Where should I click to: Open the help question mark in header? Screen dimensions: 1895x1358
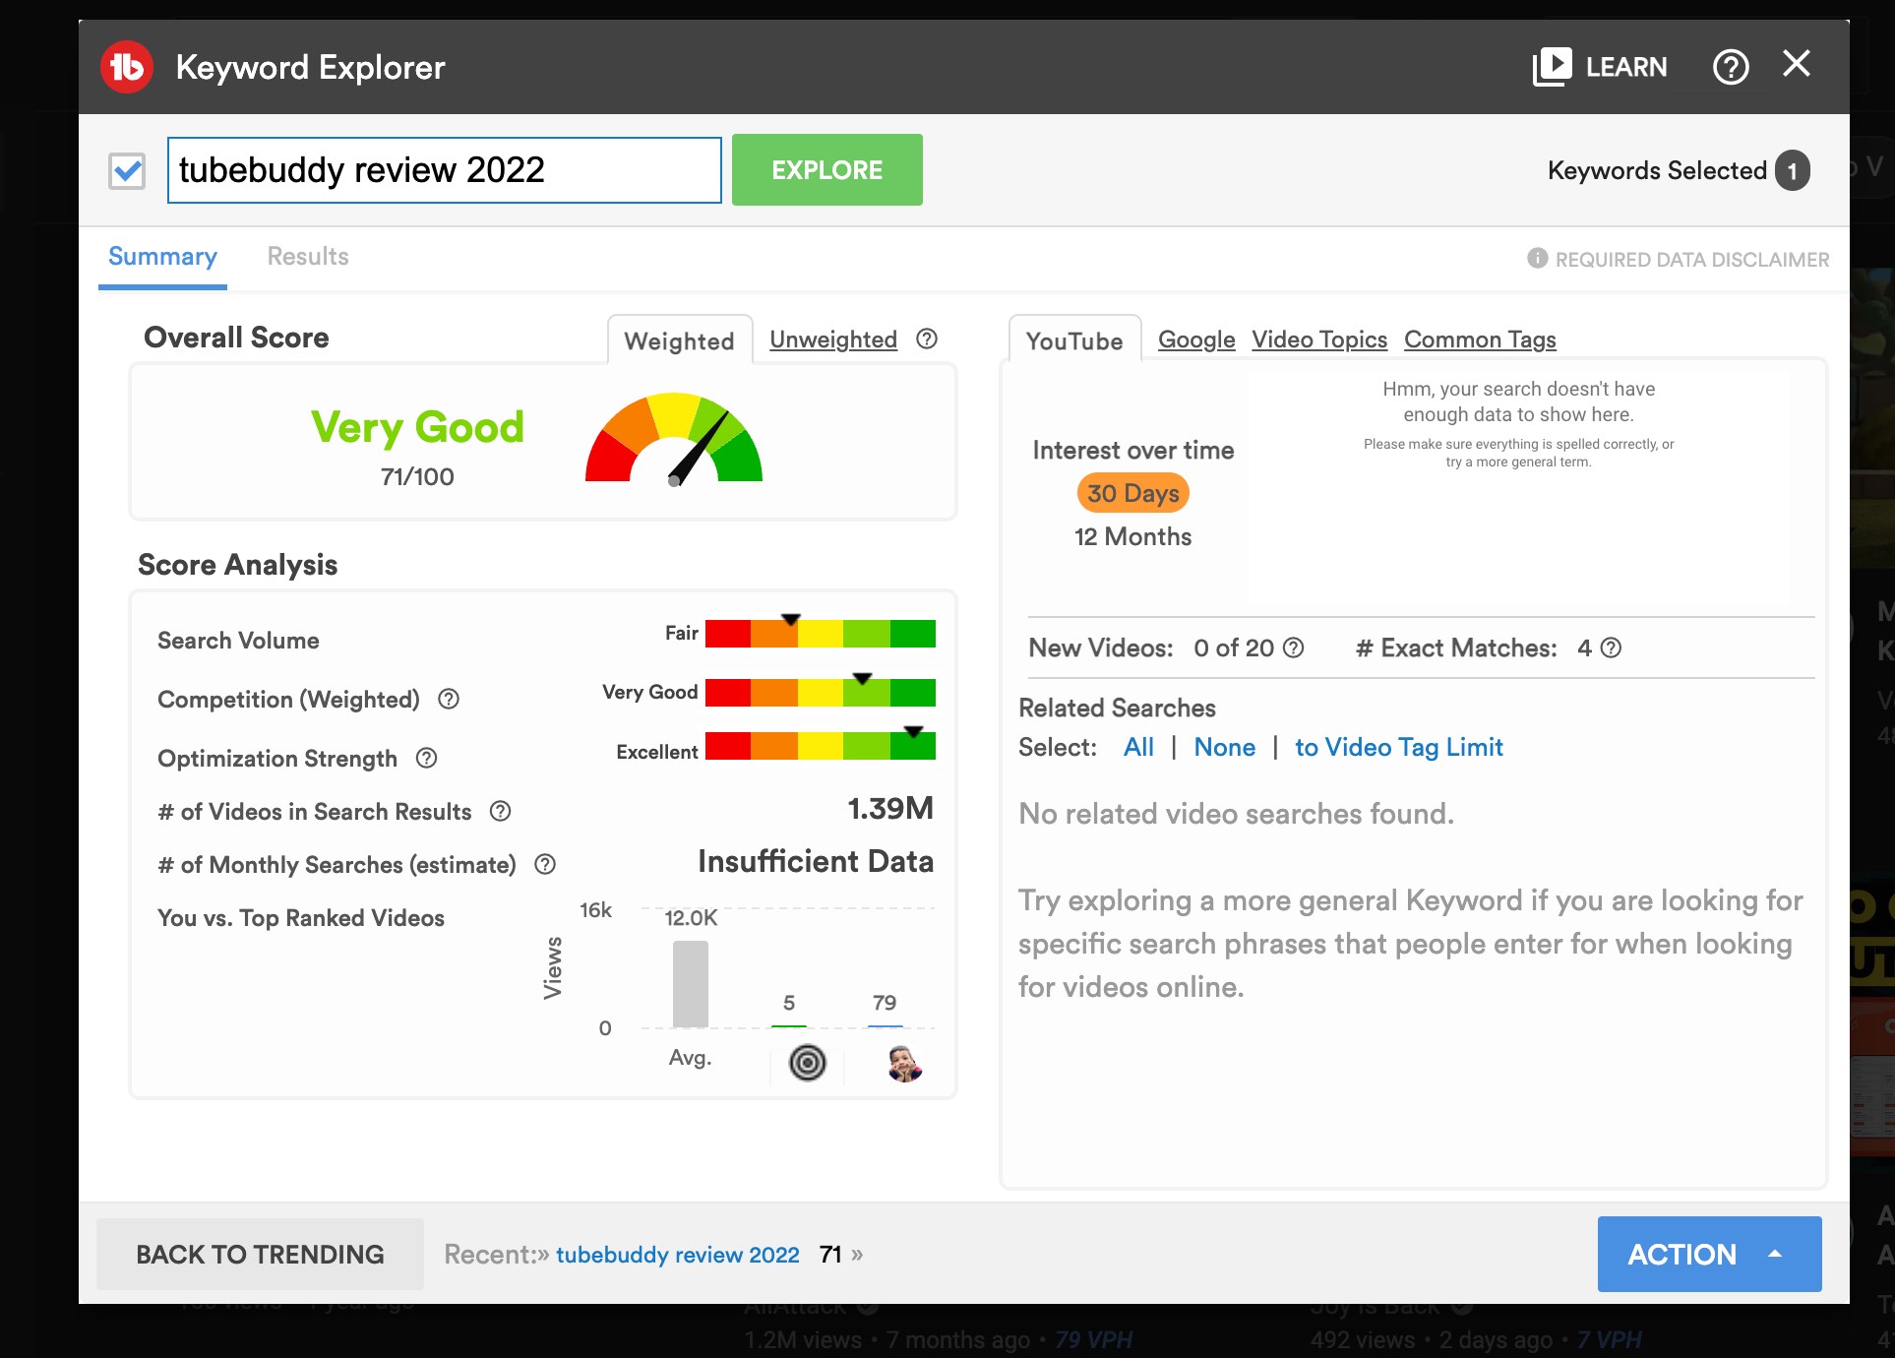click(x=1731, y=67)
